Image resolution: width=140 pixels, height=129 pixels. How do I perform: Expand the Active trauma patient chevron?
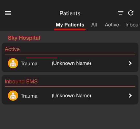click(x=130, y=63)
